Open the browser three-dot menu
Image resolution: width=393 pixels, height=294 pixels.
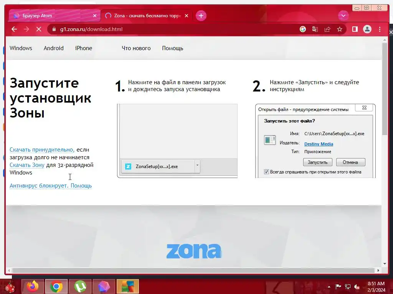(x=380, y=29)
